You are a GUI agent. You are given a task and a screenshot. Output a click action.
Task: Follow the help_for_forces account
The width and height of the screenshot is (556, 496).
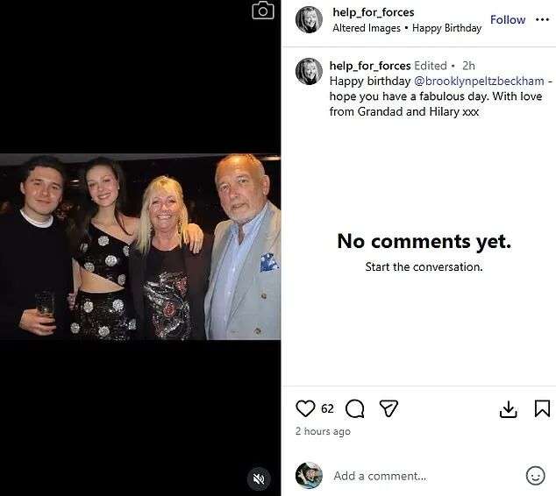coord(508,19)
